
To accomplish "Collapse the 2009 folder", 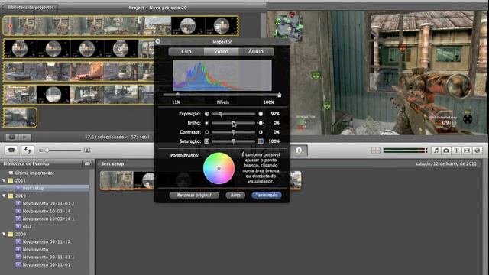I will 4,234.
